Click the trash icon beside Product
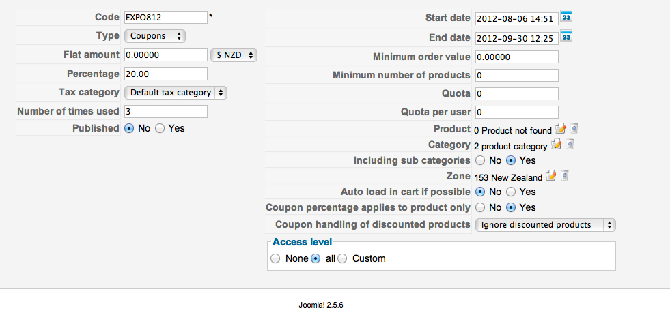 [574, 128]
